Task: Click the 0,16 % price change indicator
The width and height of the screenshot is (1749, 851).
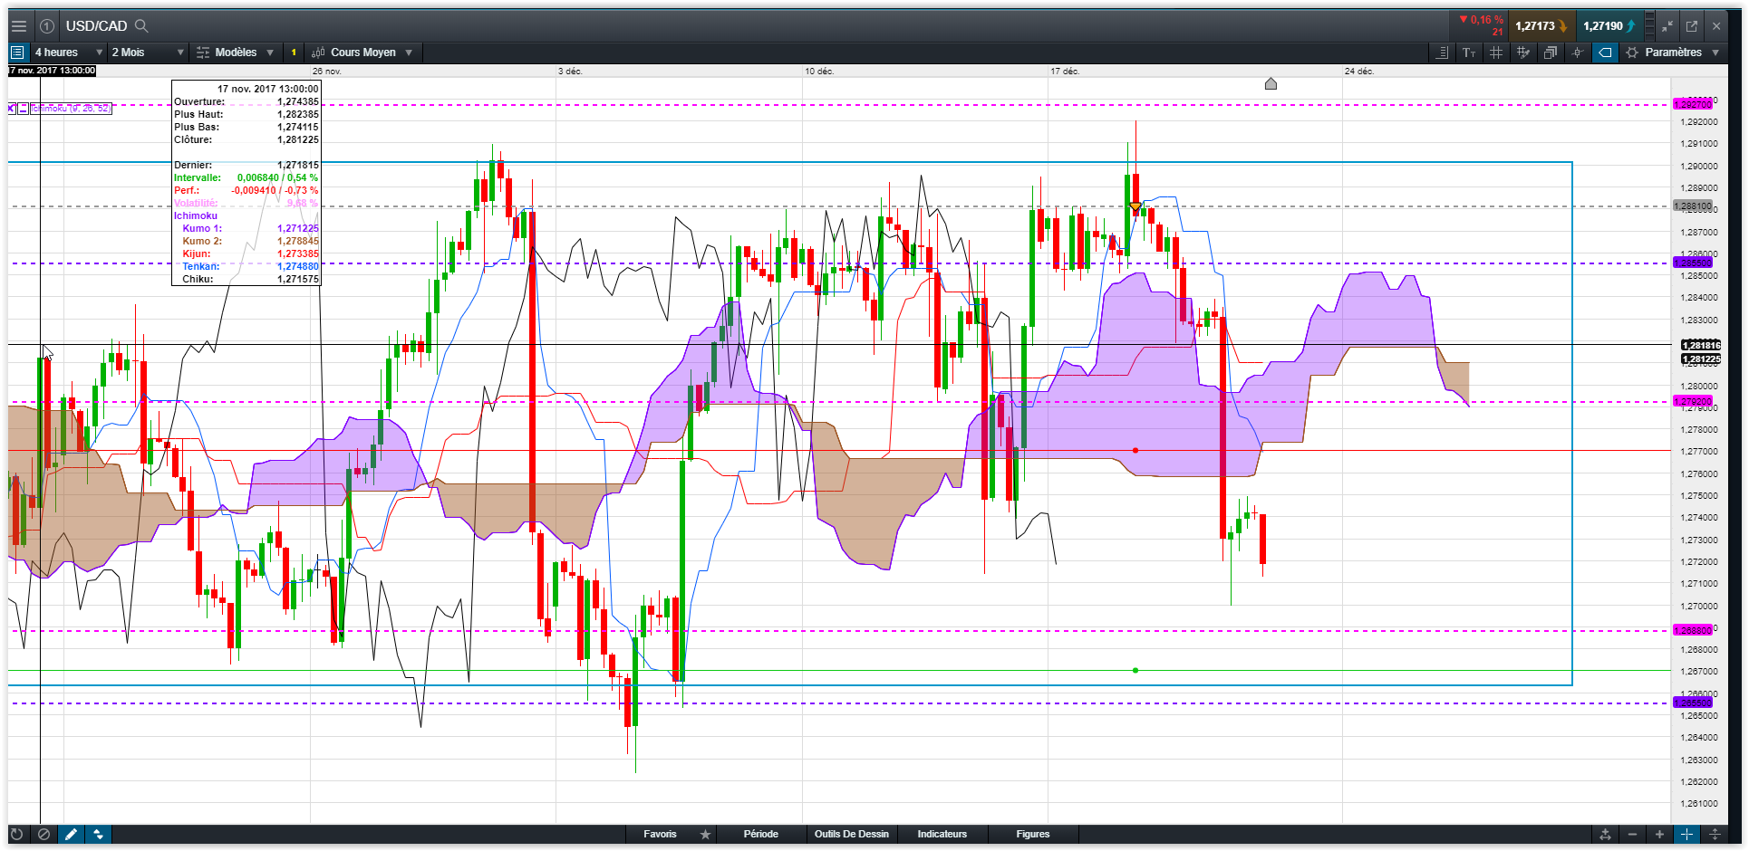Action: (x=1481, y=20)
